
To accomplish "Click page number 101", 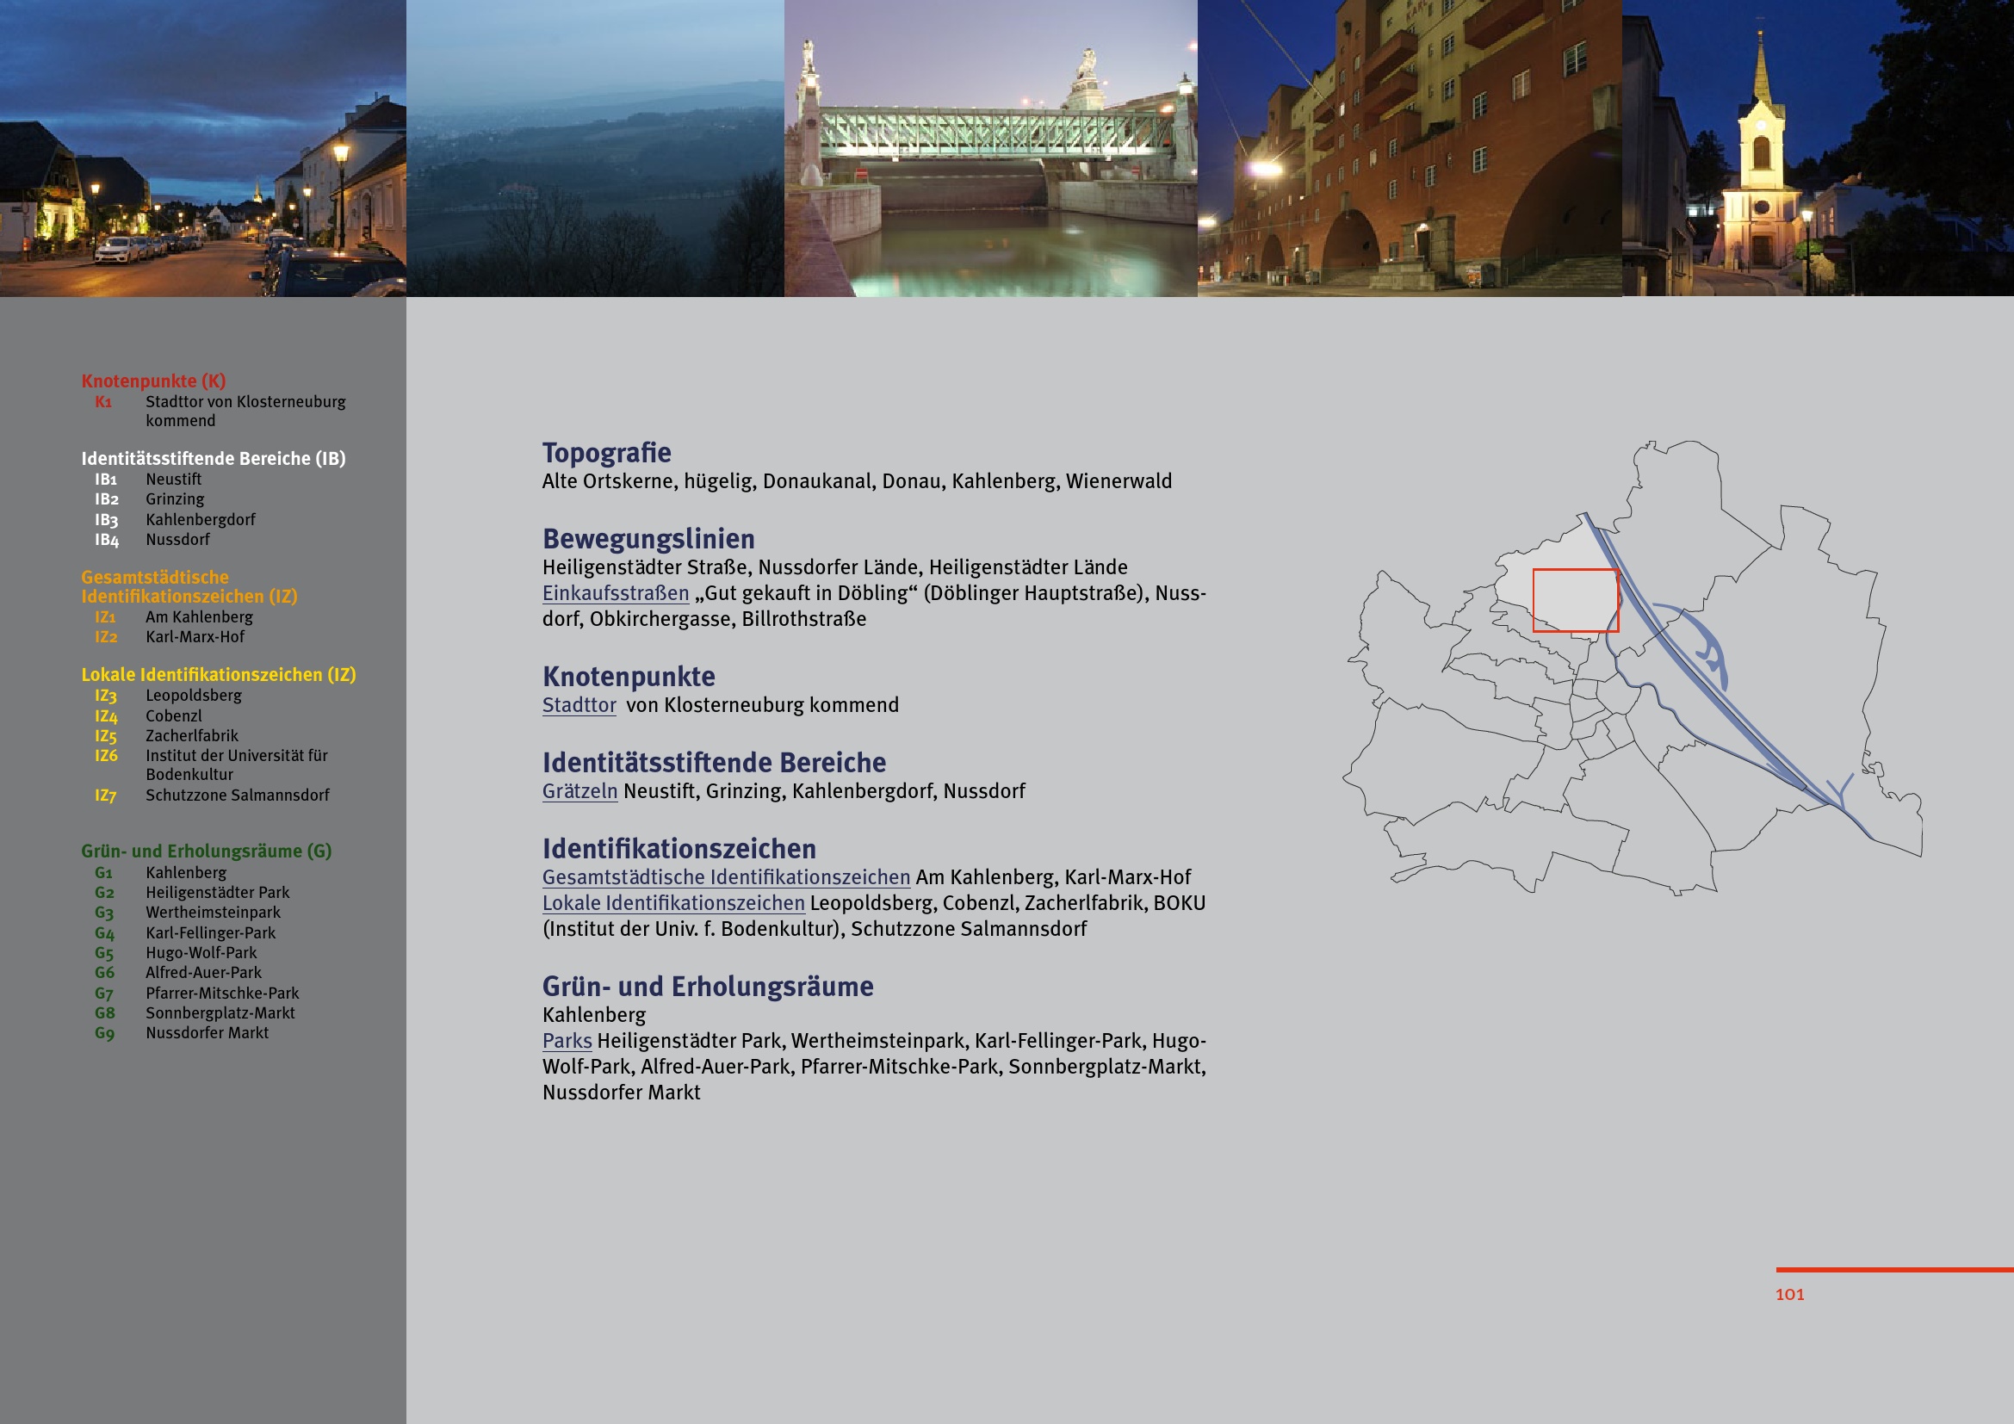I will coord(1789,1295).
